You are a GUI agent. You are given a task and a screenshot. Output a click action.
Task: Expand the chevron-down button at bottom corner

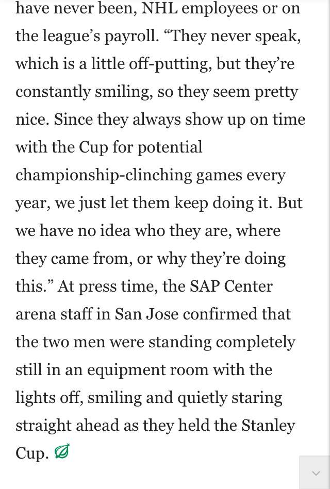click(x=316, y=473)
